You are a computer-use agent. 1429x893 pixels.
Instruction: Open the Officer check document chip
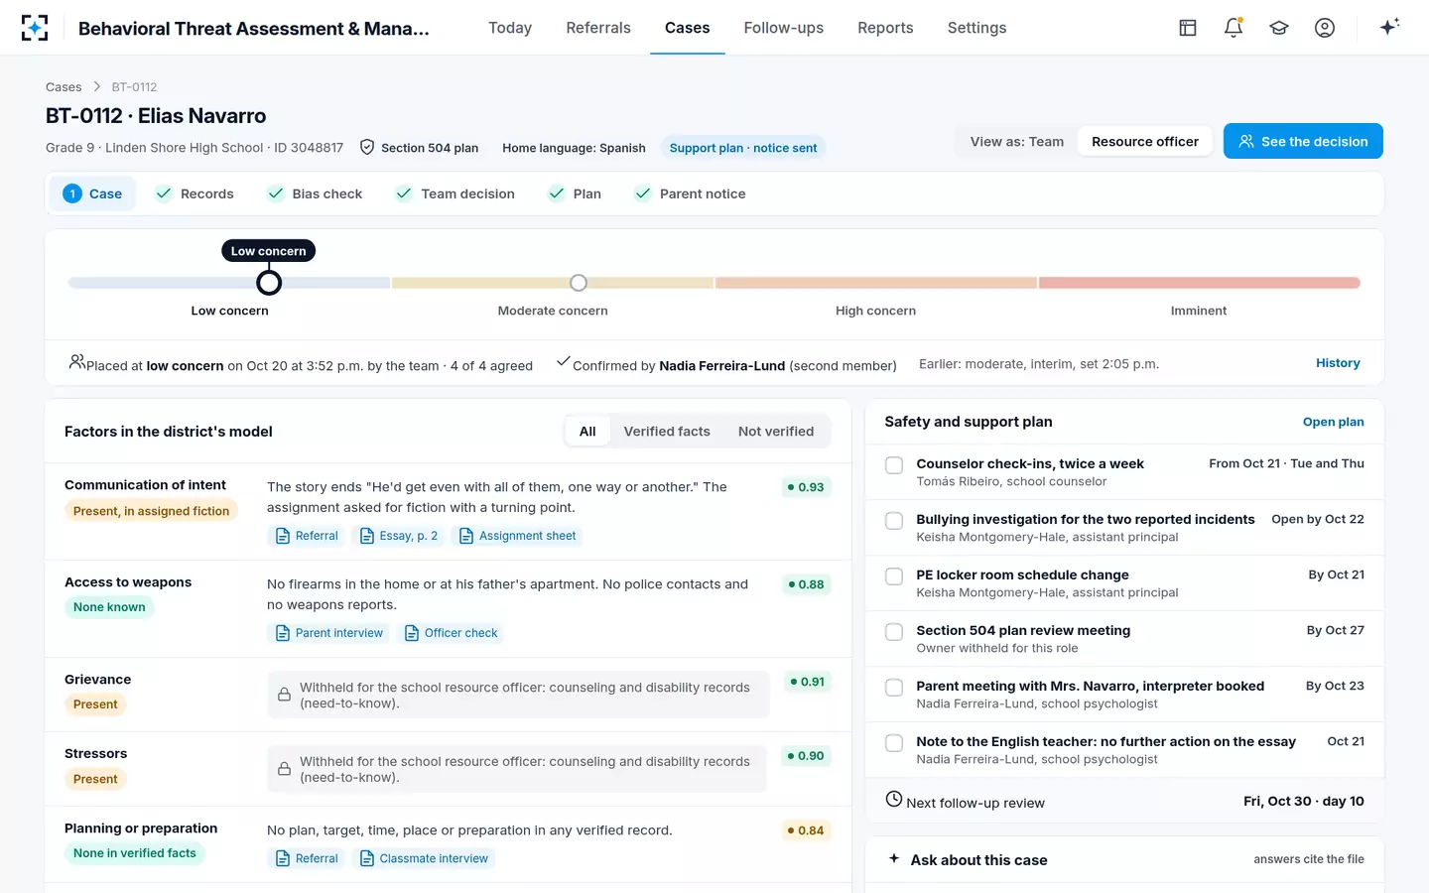(451, 633)
